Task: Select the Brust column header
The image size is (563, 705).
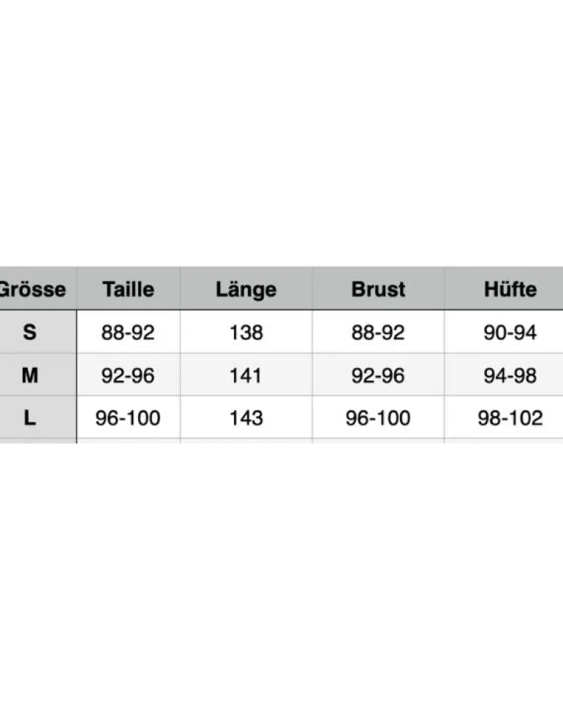Action: tap(378, 289)
